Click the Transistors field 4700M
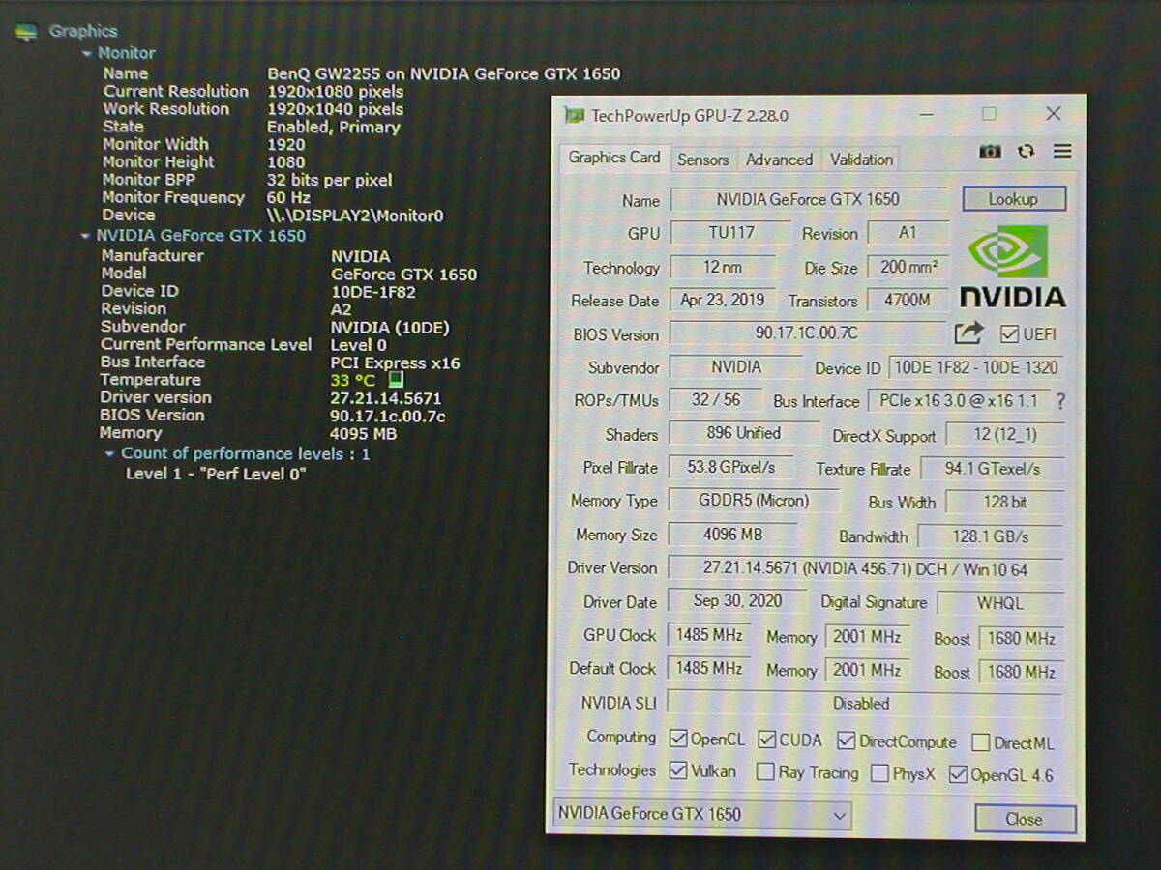Screen dimensions: 1161x870 [x=907, y=301]
